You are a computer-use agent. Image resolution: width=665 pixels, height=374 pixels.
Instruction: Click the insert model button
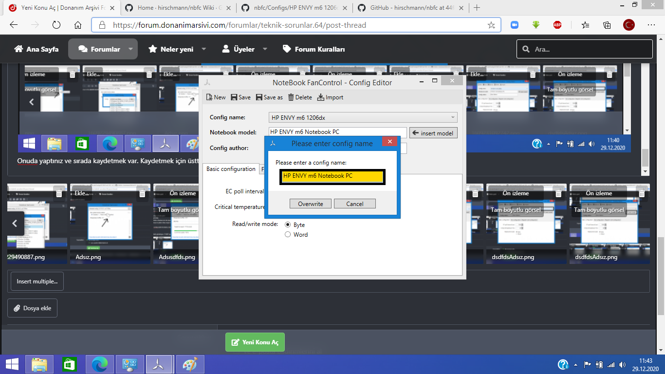click(x=433, y=133)
